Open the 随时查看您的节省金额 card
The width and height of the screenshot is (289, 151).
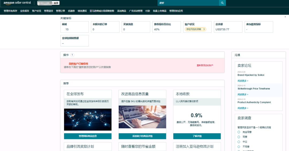(142, 146)
